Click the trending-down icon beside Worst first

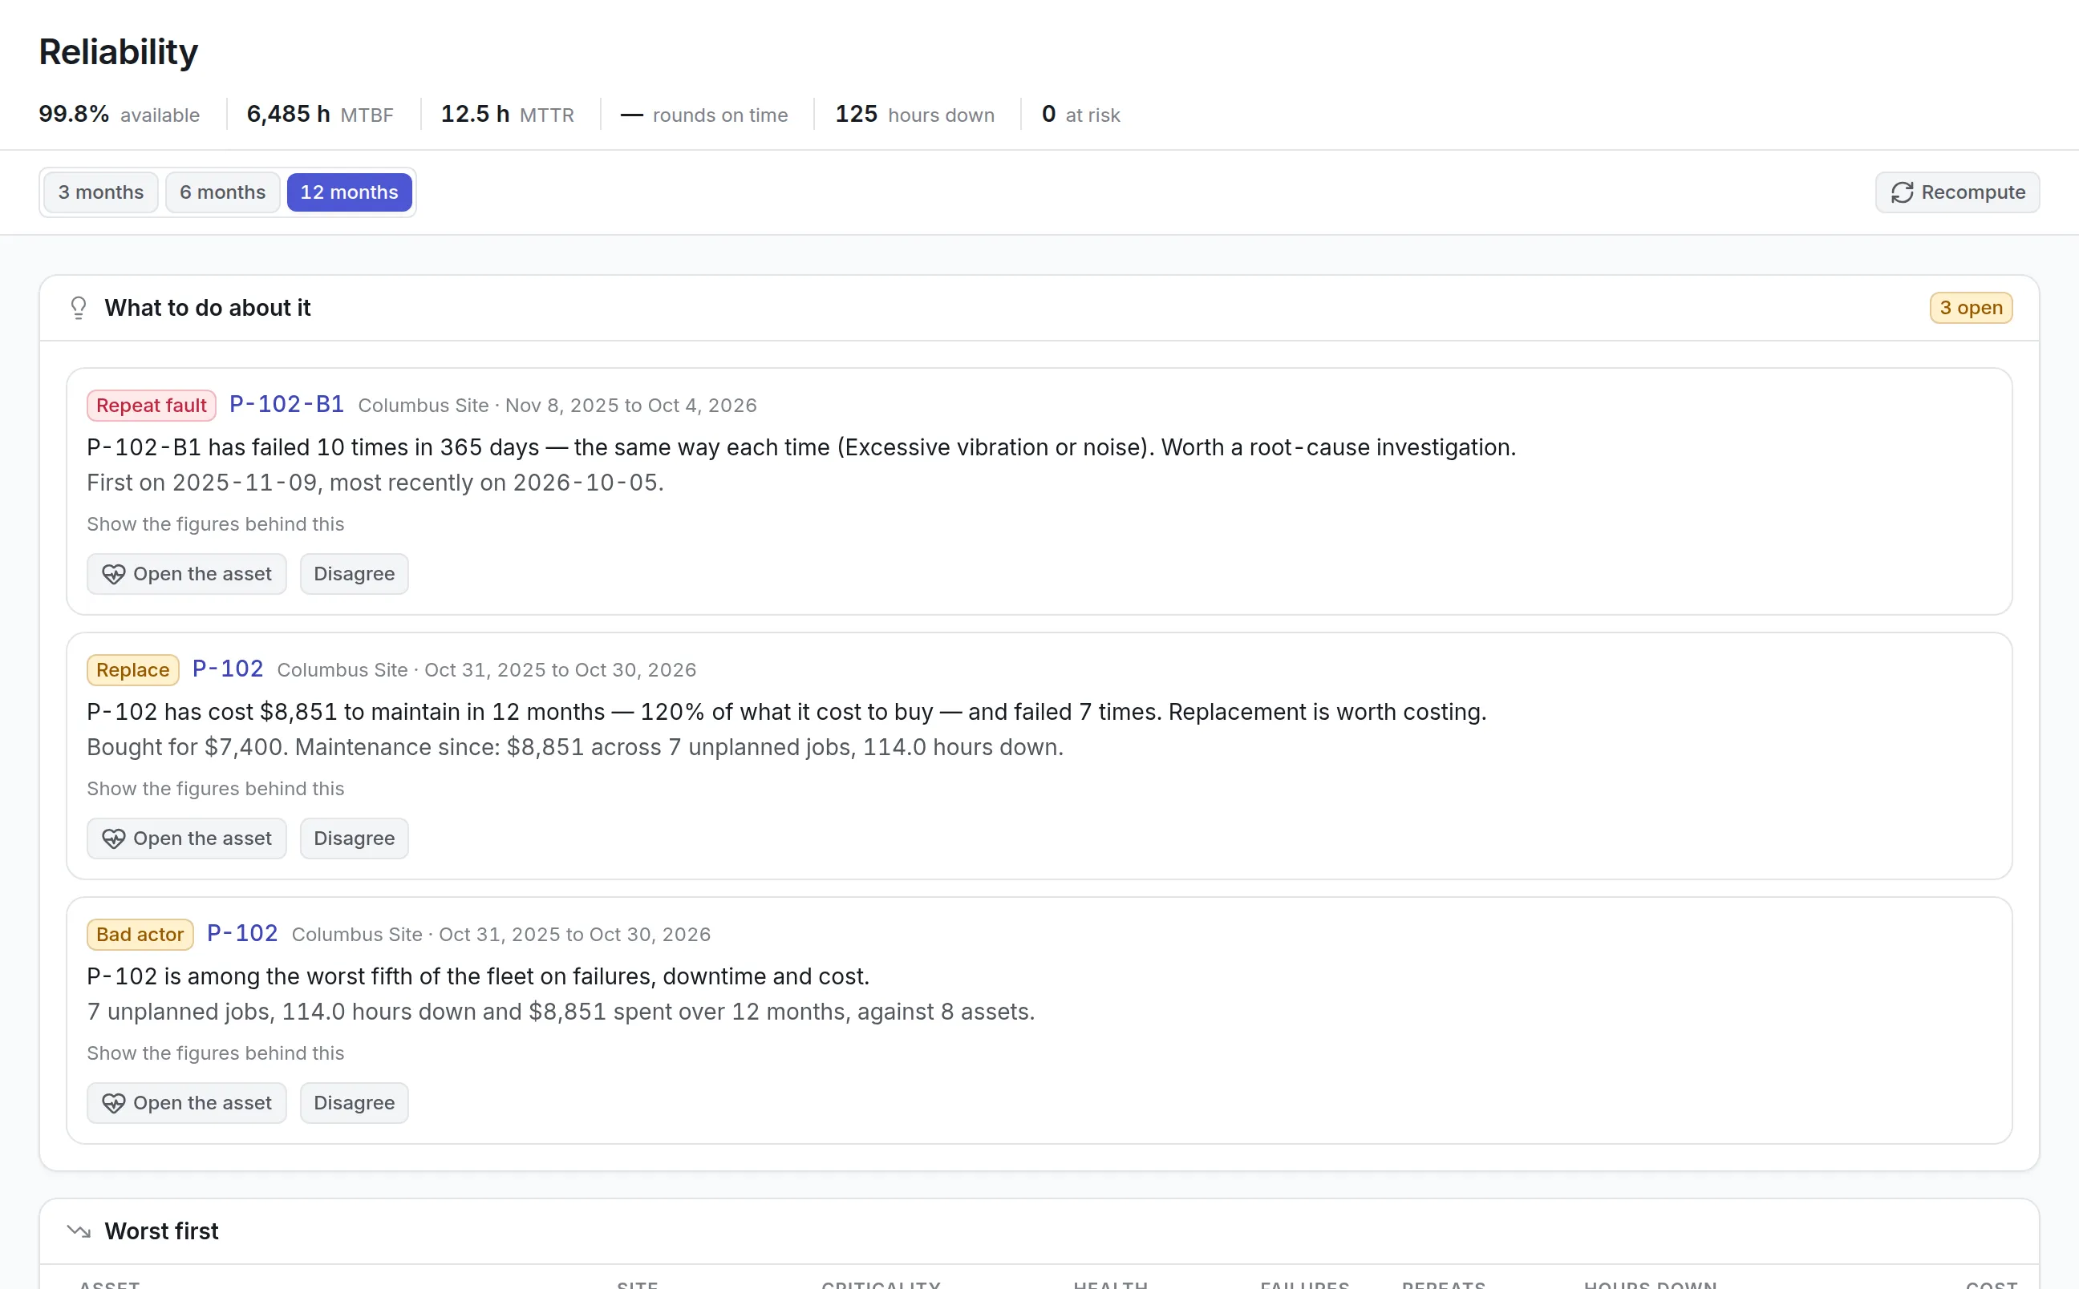click(x=79, y=1231)
